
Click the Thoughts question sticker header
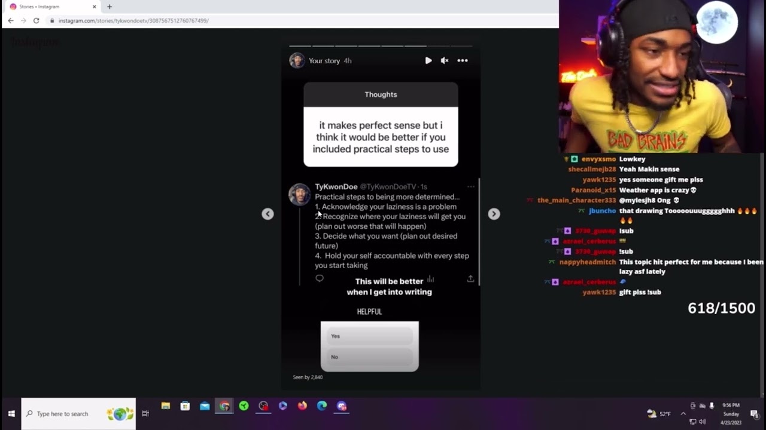point(381,94)
